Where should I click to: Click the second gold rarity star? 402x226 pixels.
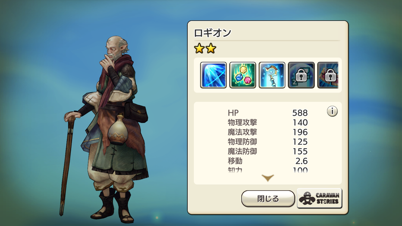point(211,49)
